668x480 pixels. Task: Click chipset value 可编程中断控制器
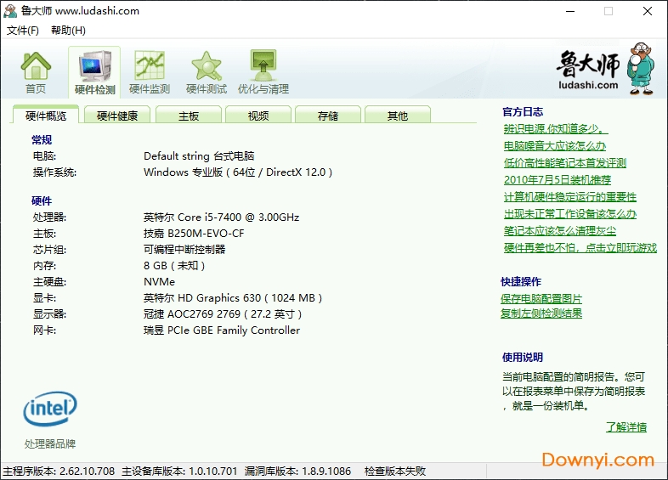[184, 250]
